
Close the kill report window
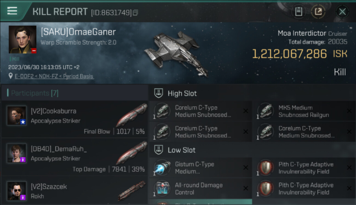pyautogui.click(x=342, y=12)
